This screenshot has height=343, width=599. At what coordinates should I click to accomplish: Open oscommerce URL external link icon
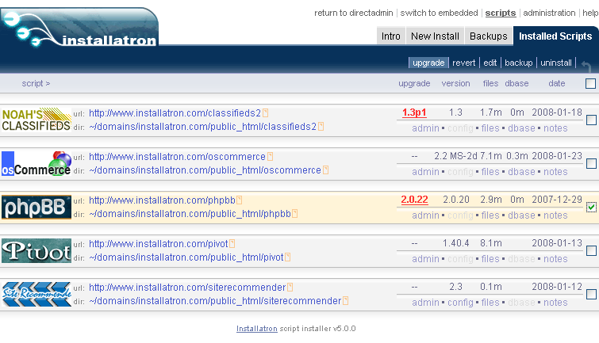pos(270,157)
